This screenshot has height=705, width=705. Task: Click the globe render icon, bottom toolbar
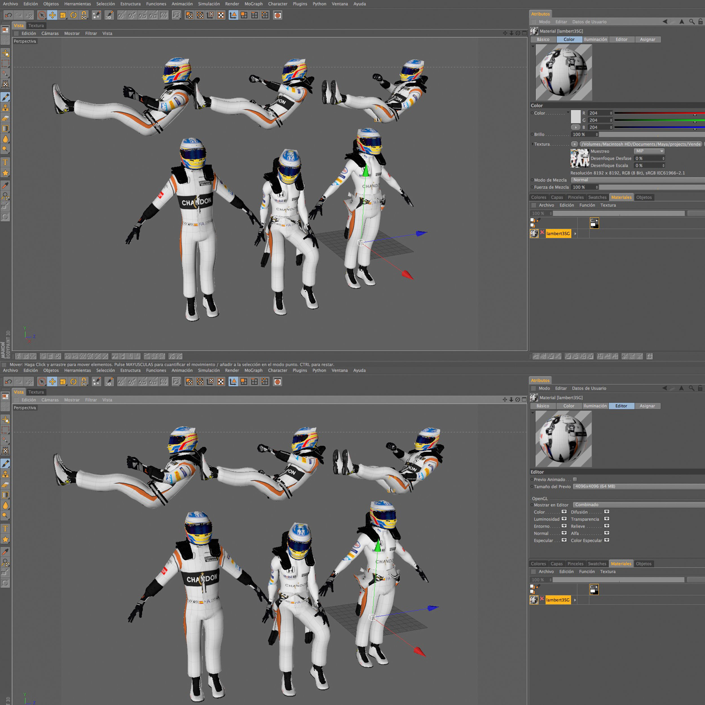coord(277,382)
